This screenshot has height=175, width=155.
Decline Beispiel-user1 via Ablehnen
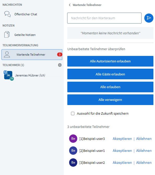144,151
